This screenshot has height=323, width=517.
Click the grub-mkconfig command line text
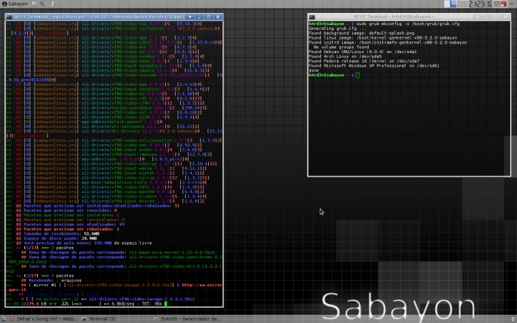point(408,24)
